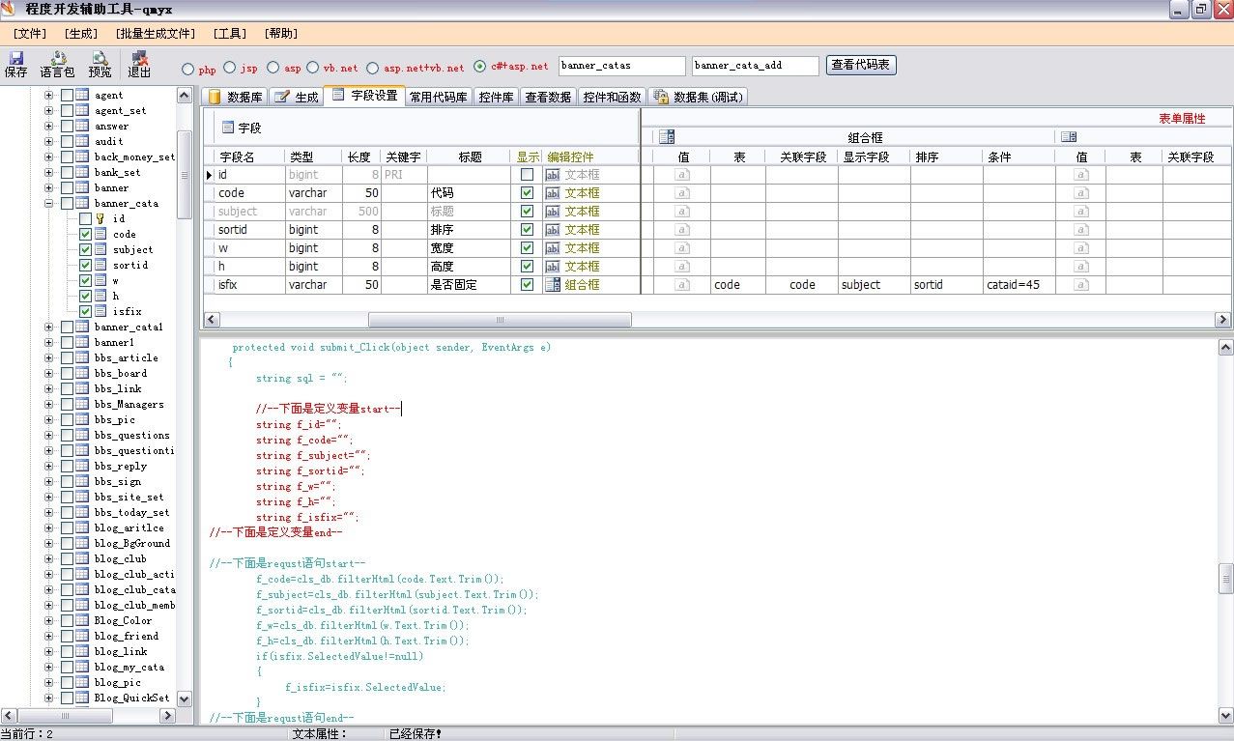Click the 文本框 control icon in the h row
The width and height of the screenshot is (1234, 741).
tap(553, 267)
